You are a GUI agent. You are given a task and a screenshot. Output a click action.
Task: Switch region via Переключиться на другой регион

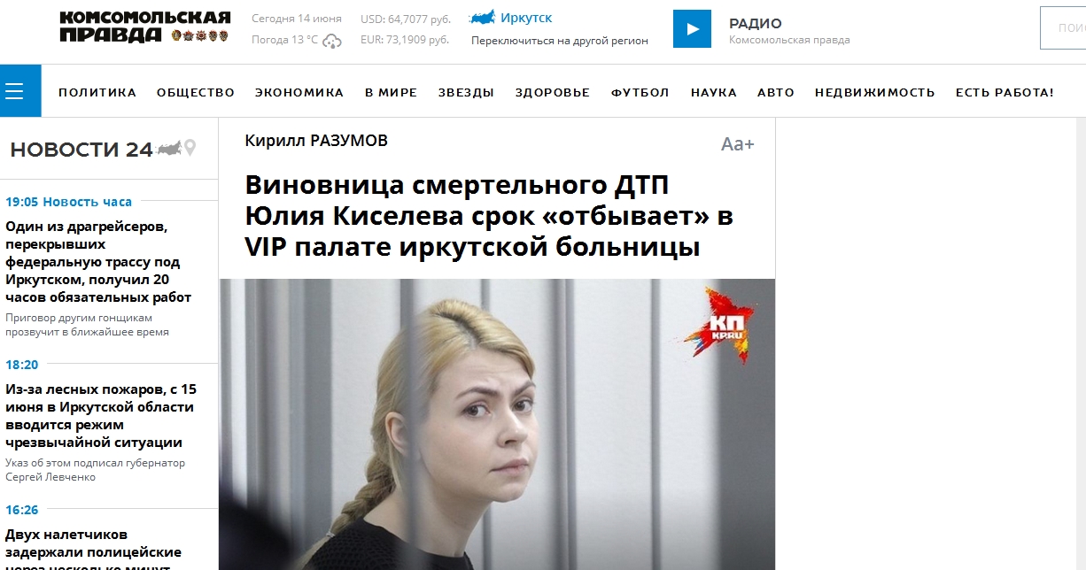pyautogui.click(x=560, y=40)
